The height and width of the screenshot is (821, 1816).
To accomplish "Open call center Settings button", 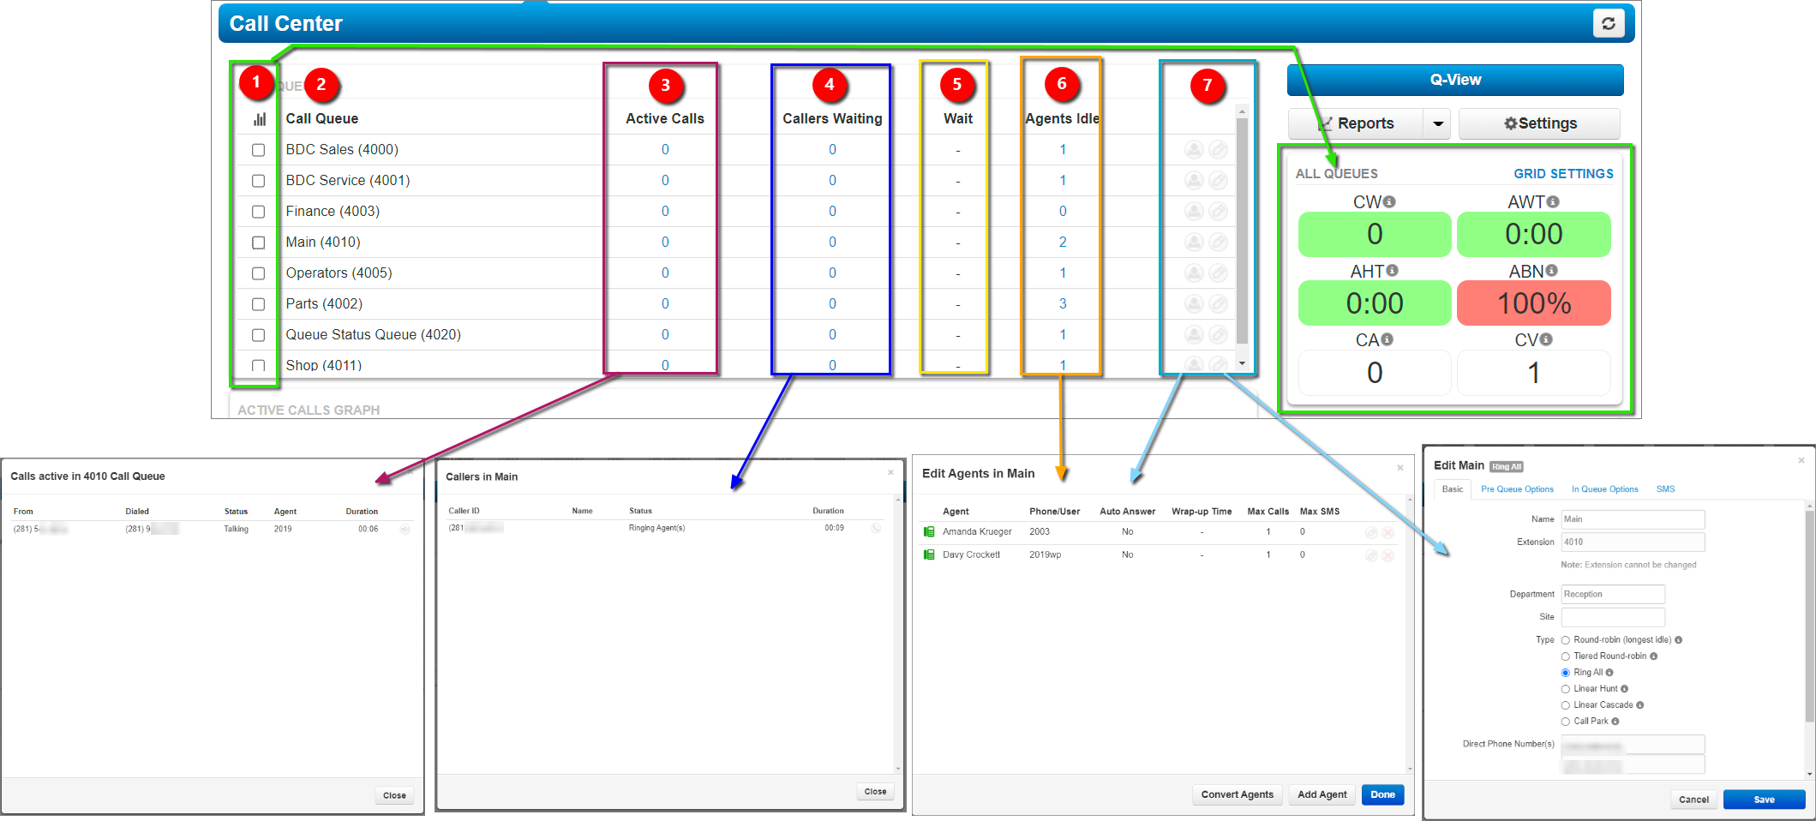I will click(1539, 124).
